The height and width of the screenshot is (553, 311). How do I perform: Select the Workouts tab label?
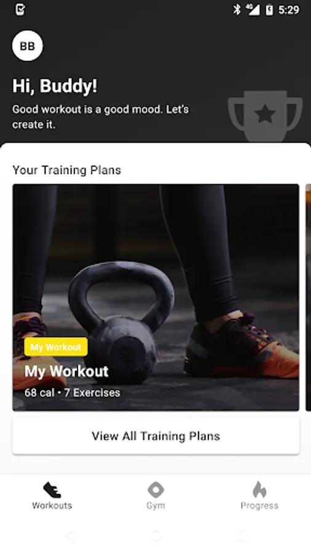click(x=52, y=506)
